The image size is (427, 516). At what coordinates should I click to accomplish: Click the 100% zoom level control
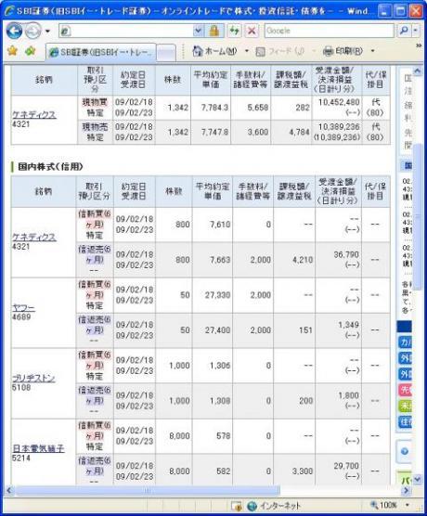(384, 505)
